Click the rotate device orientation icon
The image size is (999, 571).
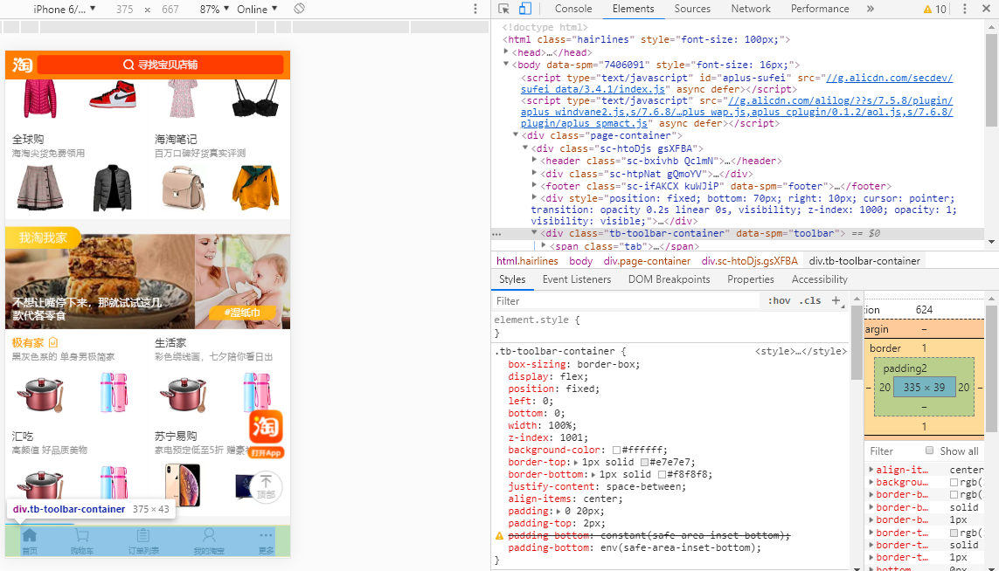pyautogui.click(x=299, y=9)
